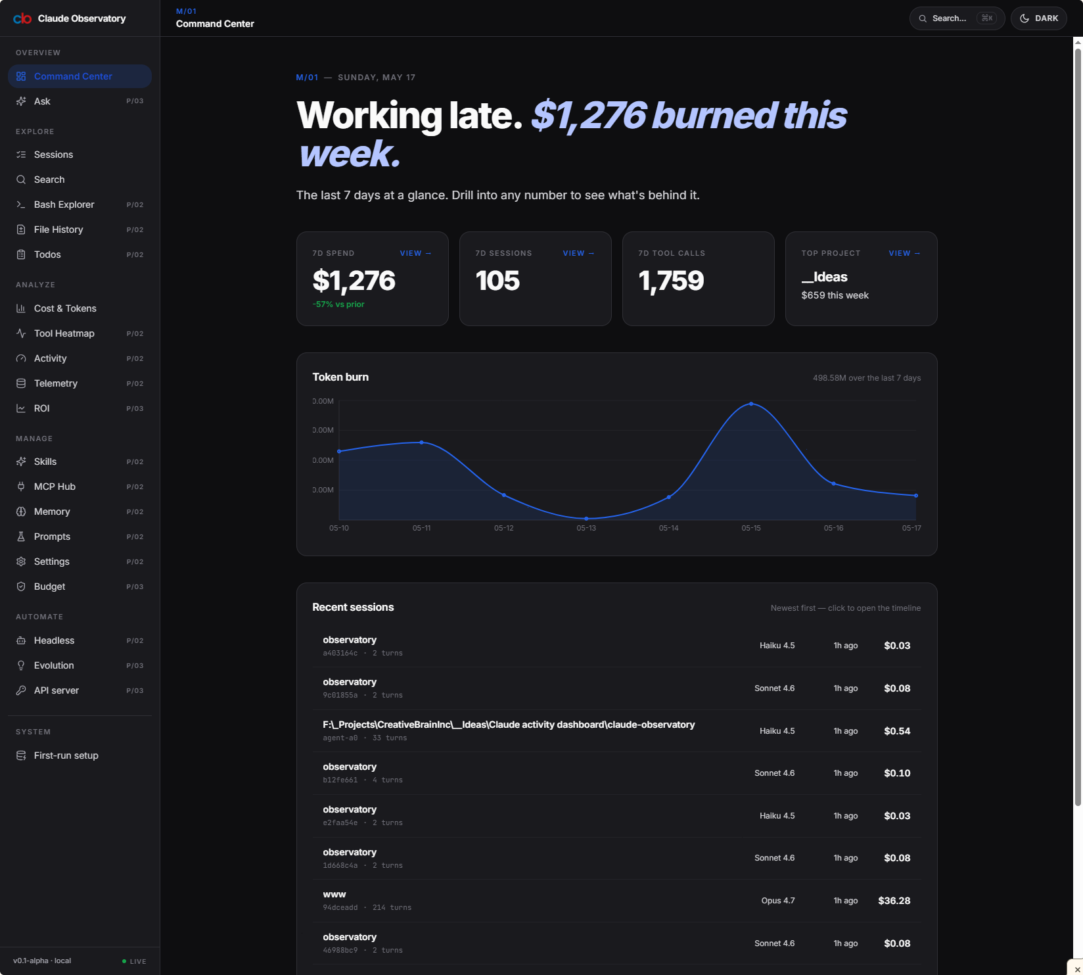Open observatory session e2faa54e
1083x975 pixels.
point(616,816)
